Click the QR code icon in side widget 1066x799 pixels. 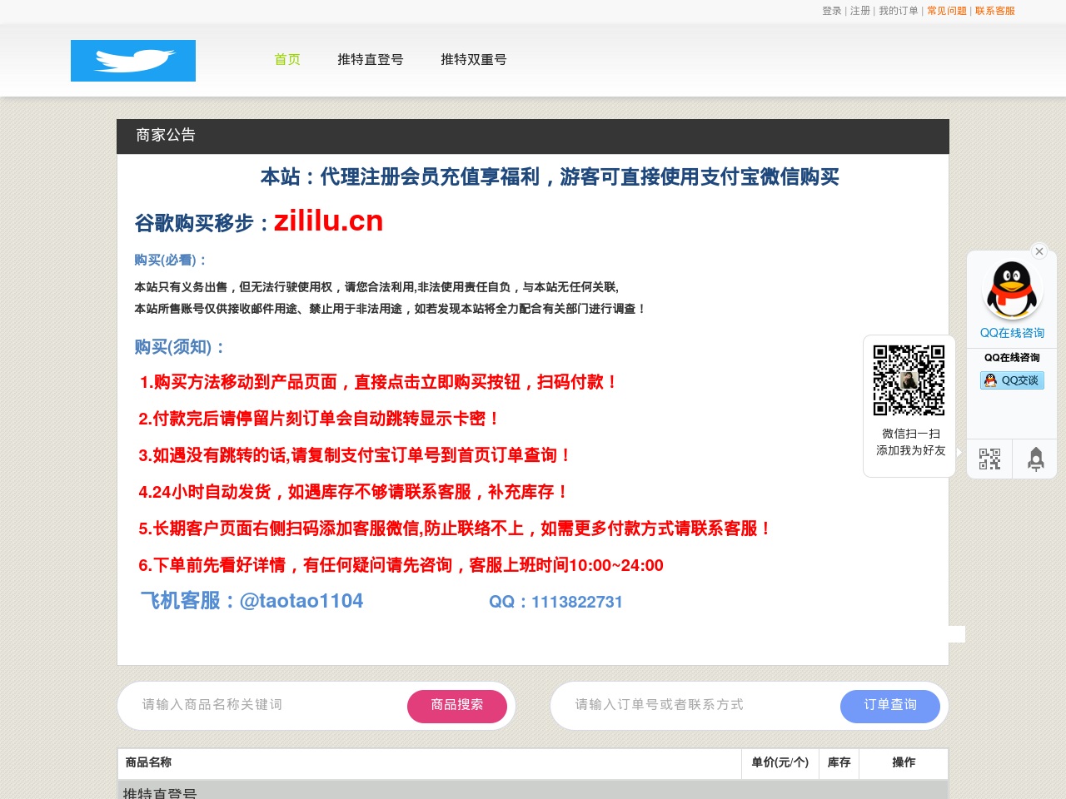tap(989, 459)
